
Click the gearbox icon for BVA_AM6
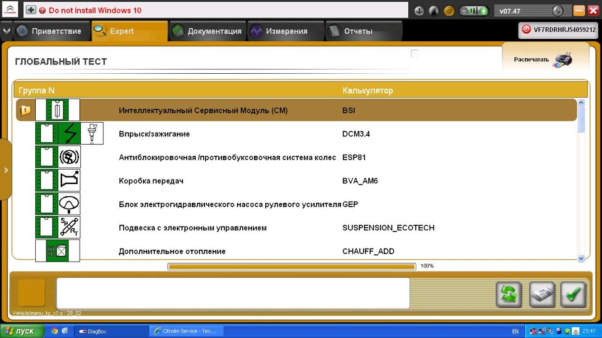click(69, 180)
